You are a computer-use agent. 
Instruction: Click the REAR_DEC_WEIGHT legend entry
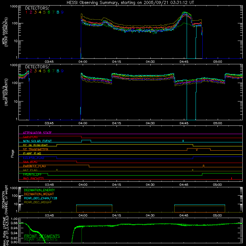pyautogui.click(x=38, y=202)
